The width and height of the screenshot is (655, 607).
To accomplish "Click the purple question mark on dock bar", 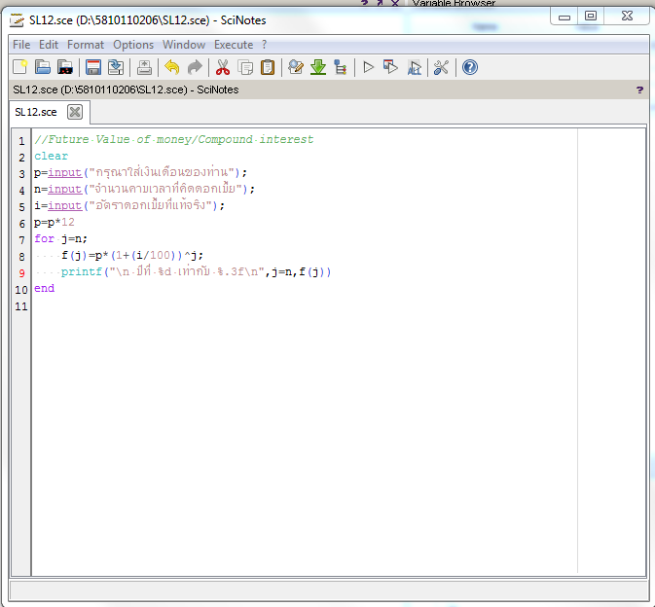I will [x=639, y=89].
